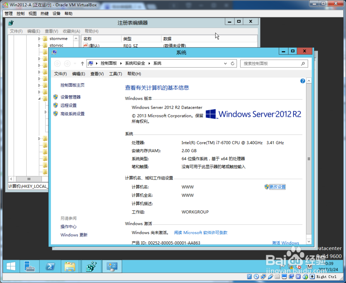Click the magnifier icon in control panel search
Screen dimensions: 346x283
pos(303,64)
